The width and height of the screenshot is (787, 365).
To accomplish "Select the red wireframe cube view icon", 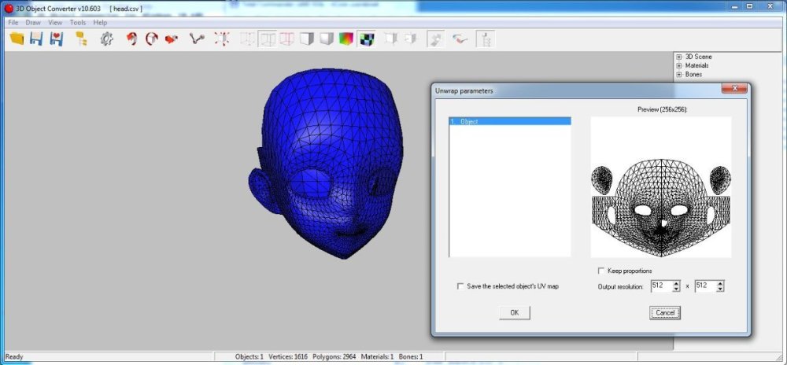I will [287, 39].
